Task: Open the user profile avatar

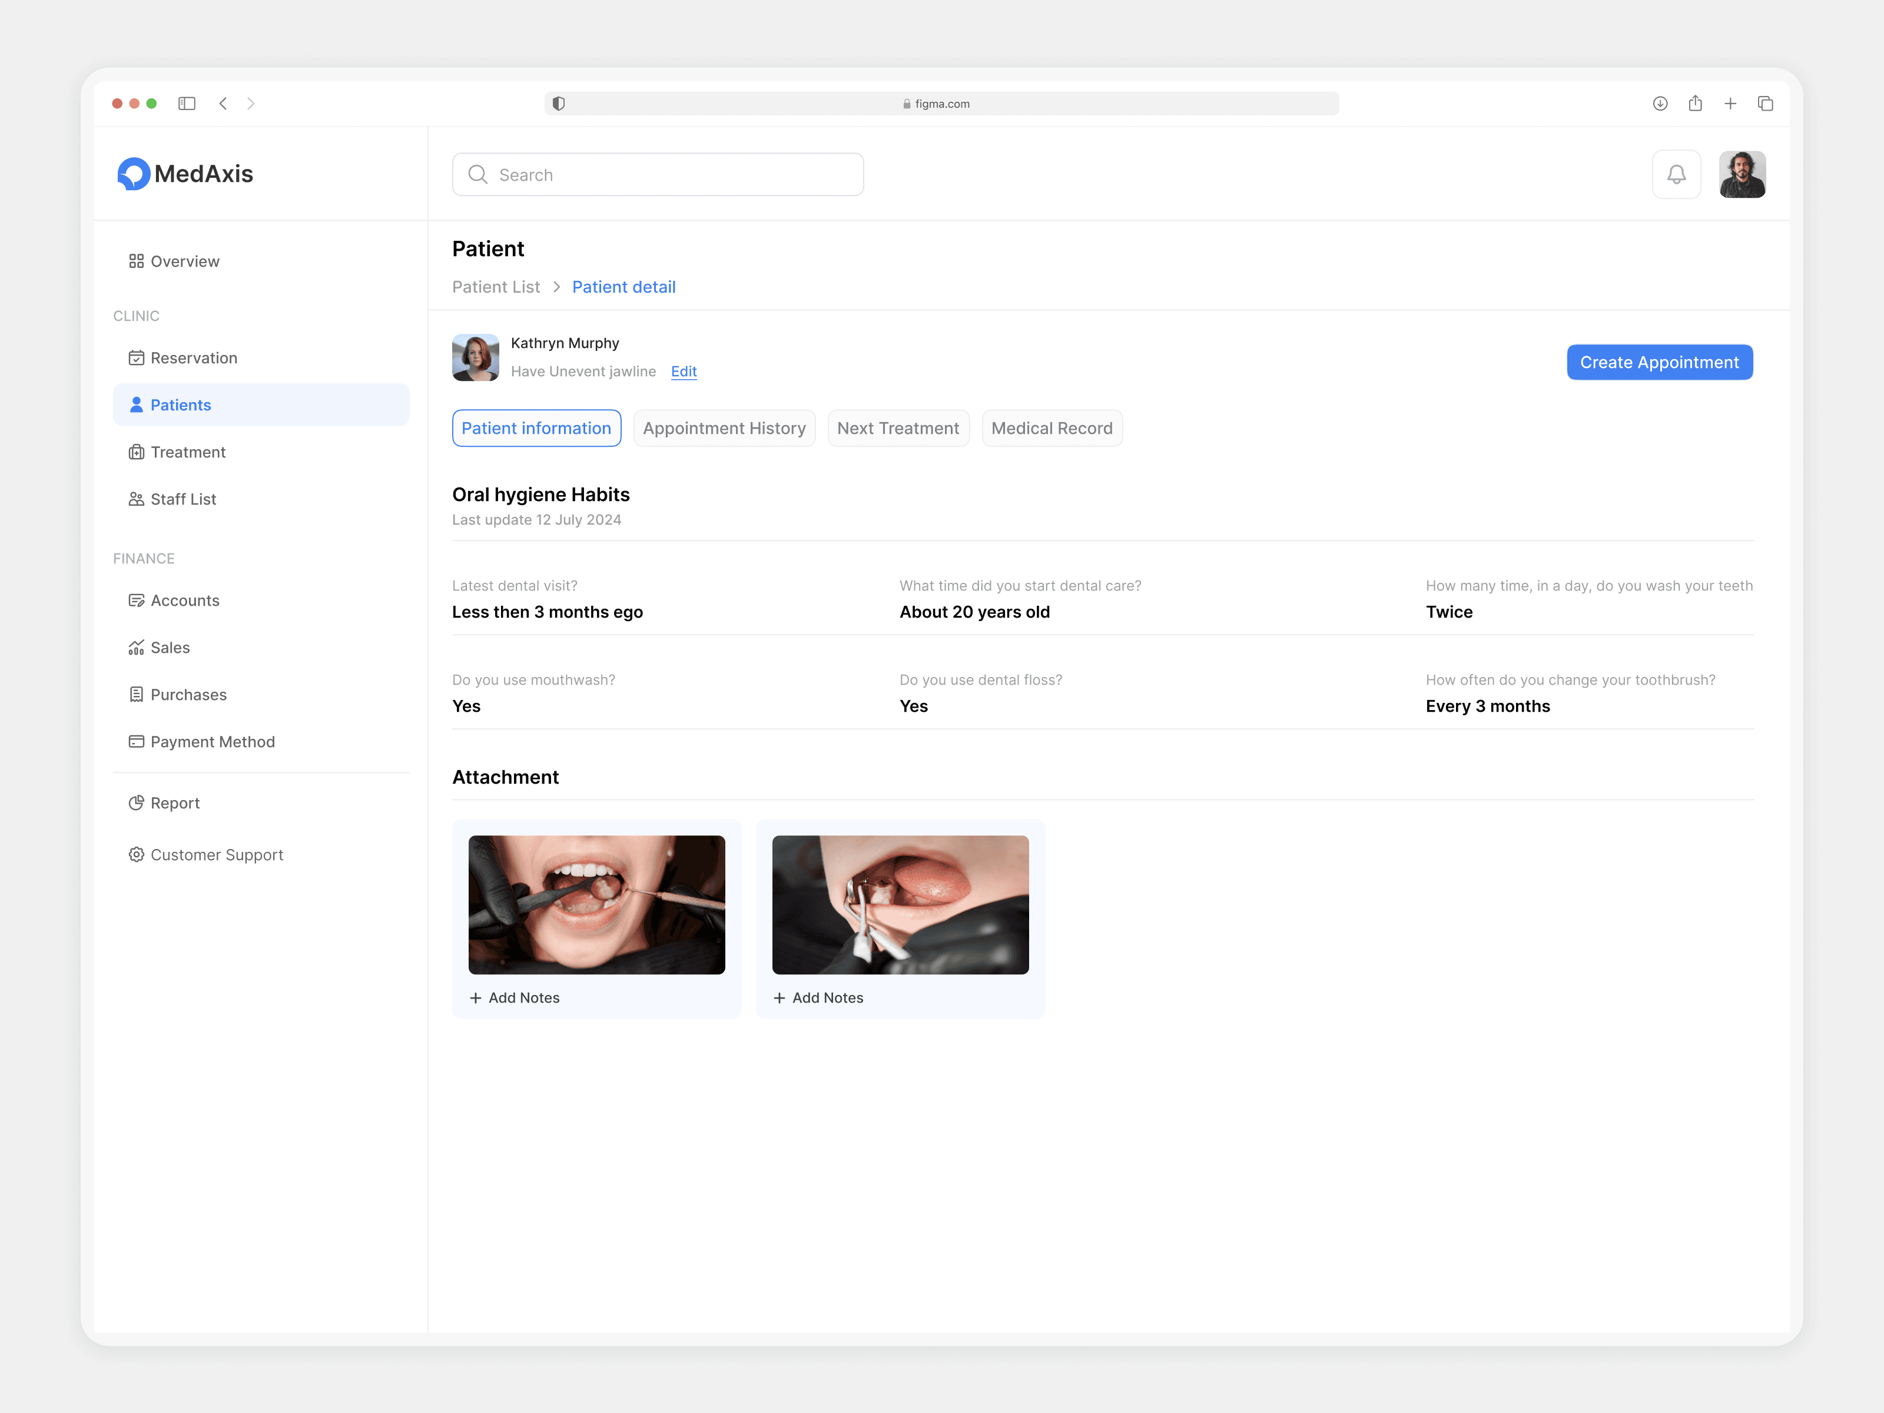Action: coord(1741,175)
